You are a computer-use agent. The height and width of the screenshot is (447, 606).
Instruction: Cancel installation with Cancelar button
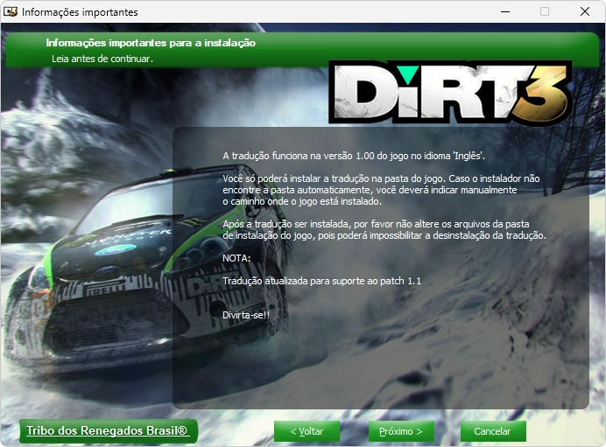[493, 431]
